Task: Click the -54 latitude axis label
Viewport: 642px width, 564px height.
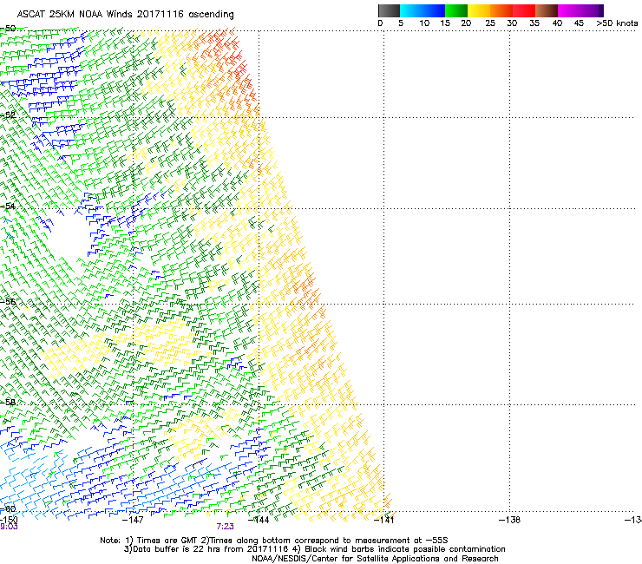Action: click(x=8, y=206)
